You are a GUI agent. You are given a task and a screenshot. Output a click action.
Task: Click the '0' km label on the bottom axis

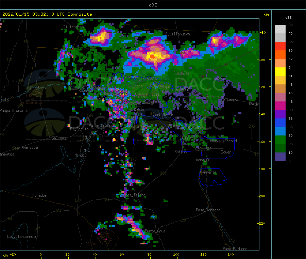(x=40, y=254)
